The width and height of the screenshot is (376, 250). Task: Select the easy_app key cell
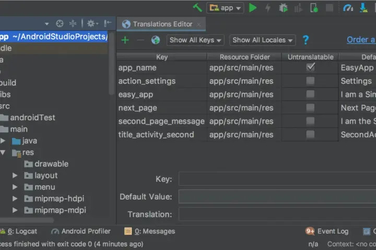pyautogui.click(x=162, y=94)
